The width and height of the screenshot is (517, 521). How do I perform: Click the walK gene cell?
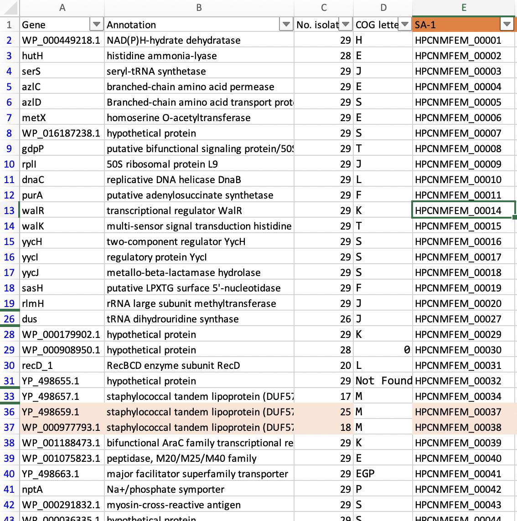(x=62, y=226)
